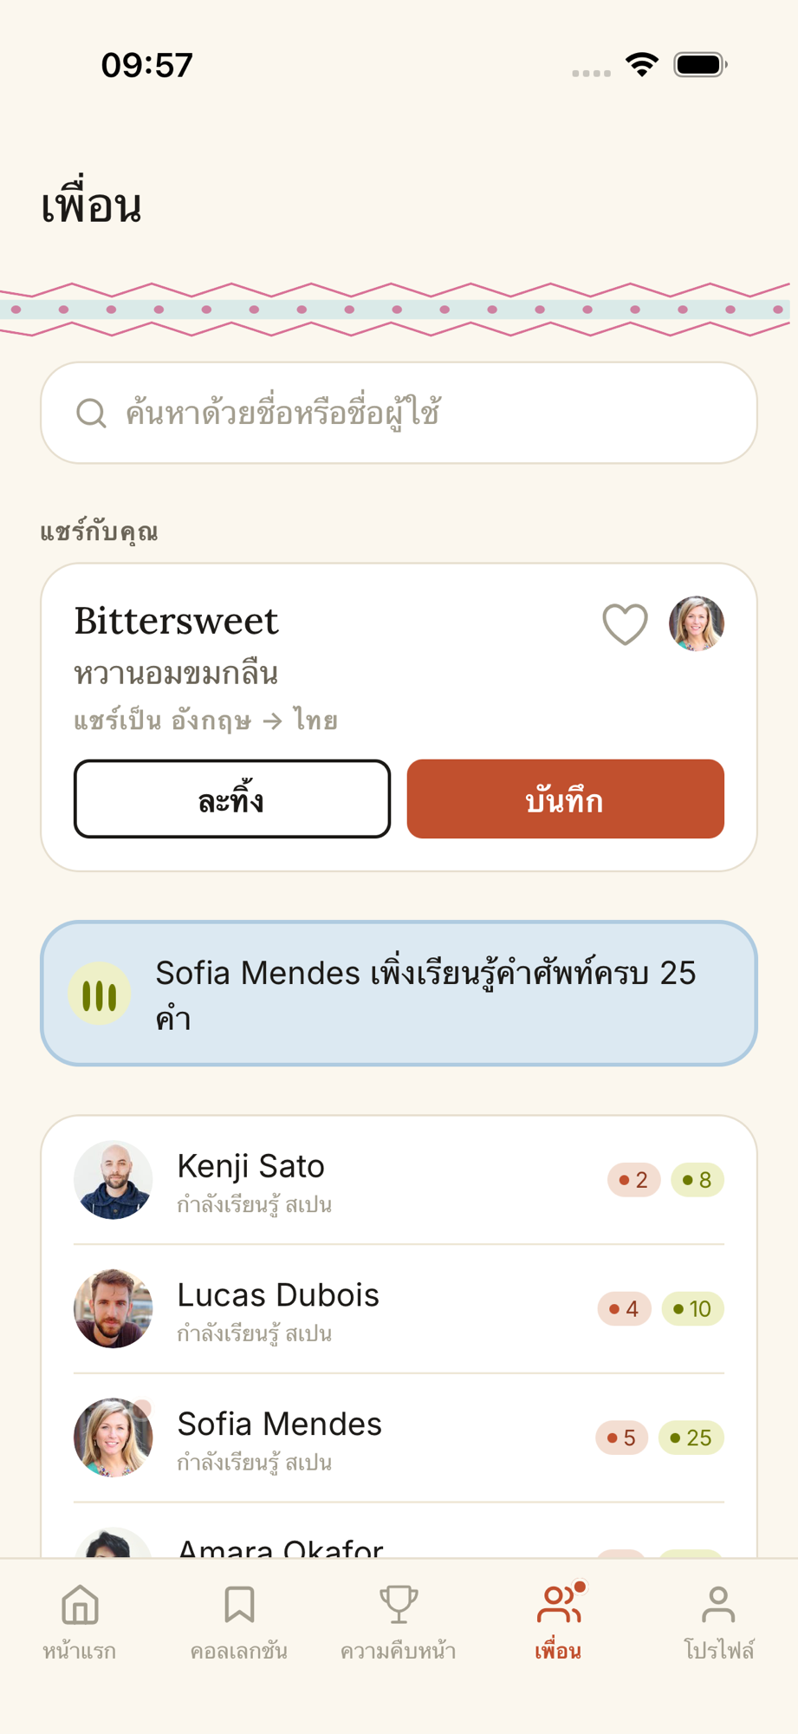Open Sofia Mendes avatar in friends list

point(114,1437)
